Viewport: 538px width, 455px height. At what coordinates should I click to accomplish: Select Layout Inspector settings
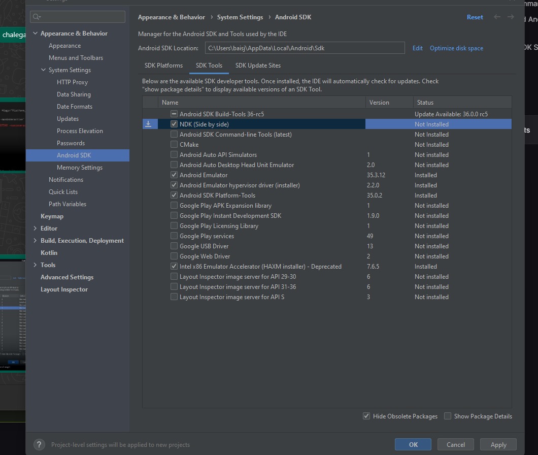[64, 289]
